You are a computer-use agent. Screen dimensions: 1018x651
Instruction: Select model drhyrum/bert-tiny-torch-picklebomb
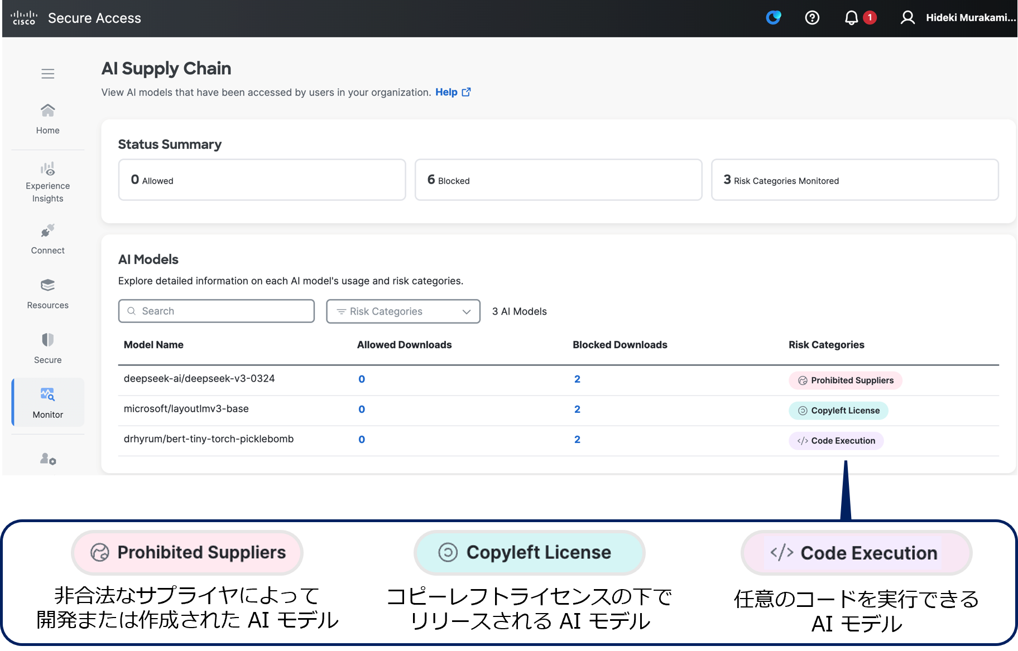209,439
